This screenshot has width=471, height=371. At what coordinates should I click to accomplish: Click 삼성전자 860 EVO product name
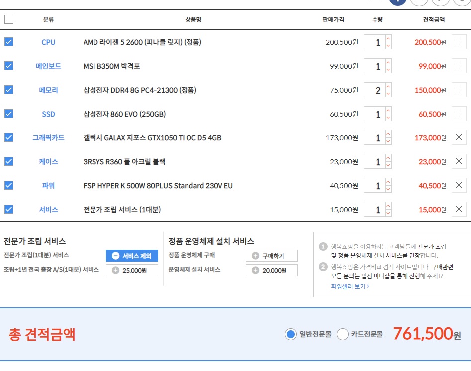click(124, 114)
